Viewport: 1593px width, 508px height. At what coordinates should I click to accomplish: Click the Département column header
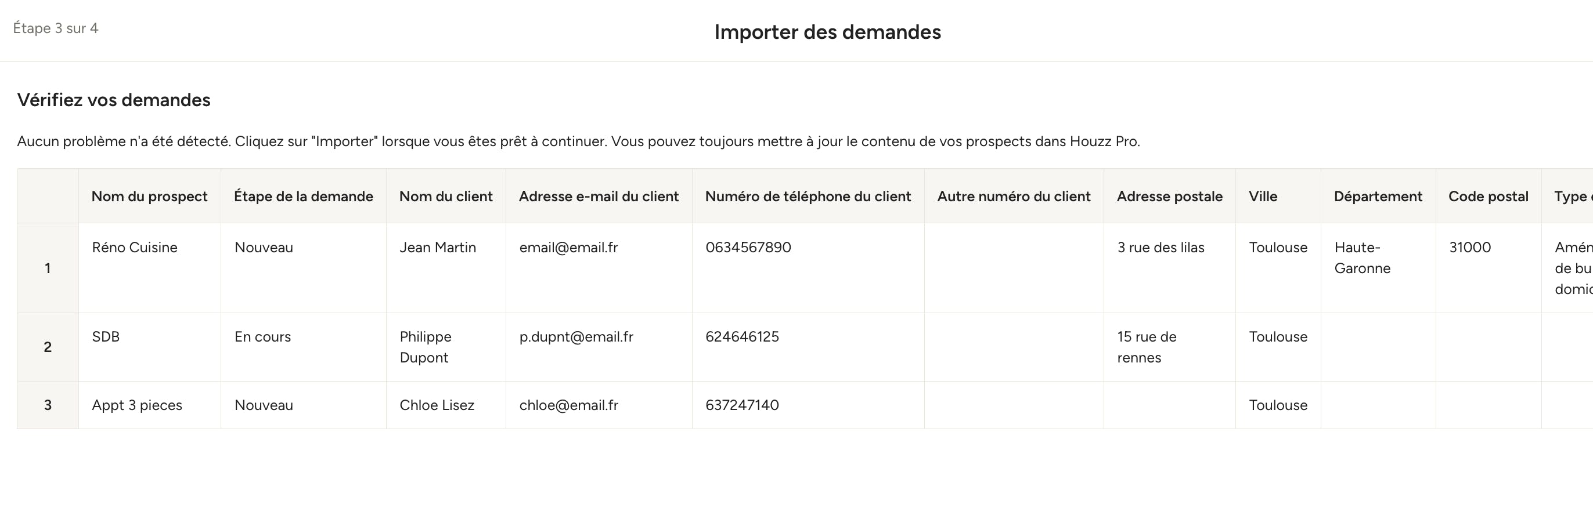[1378, 196]
